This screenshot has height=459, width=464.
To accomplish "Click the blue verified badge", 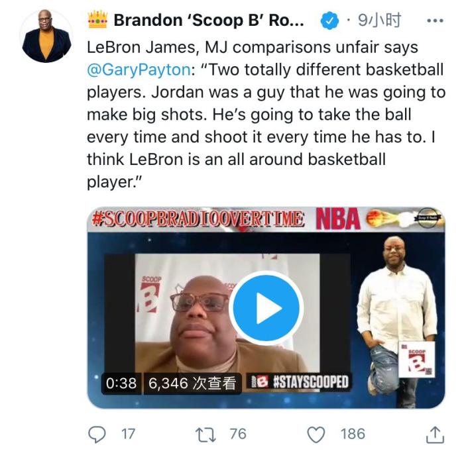I will click(x=329, y=21).
